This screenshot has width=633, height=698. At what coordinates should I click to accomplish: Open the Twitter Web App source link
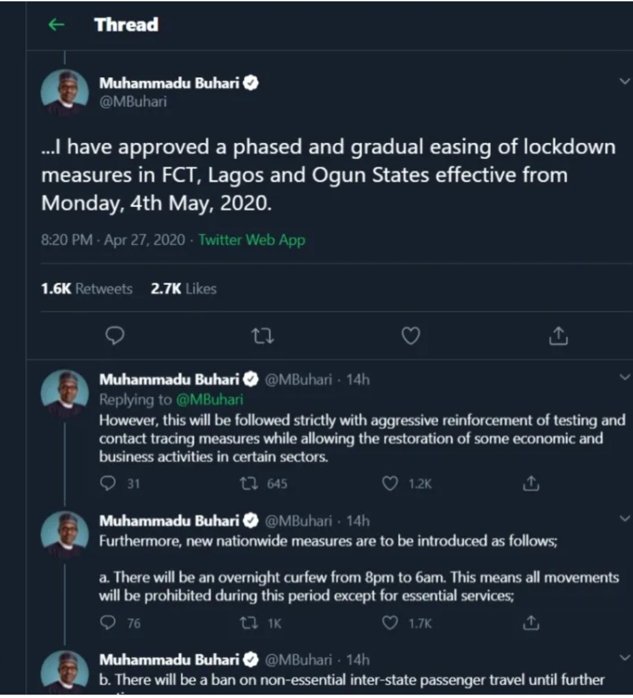click(251, 240)
